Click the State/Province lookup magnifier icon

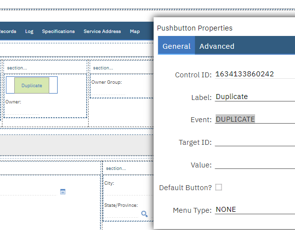(144, 214)
